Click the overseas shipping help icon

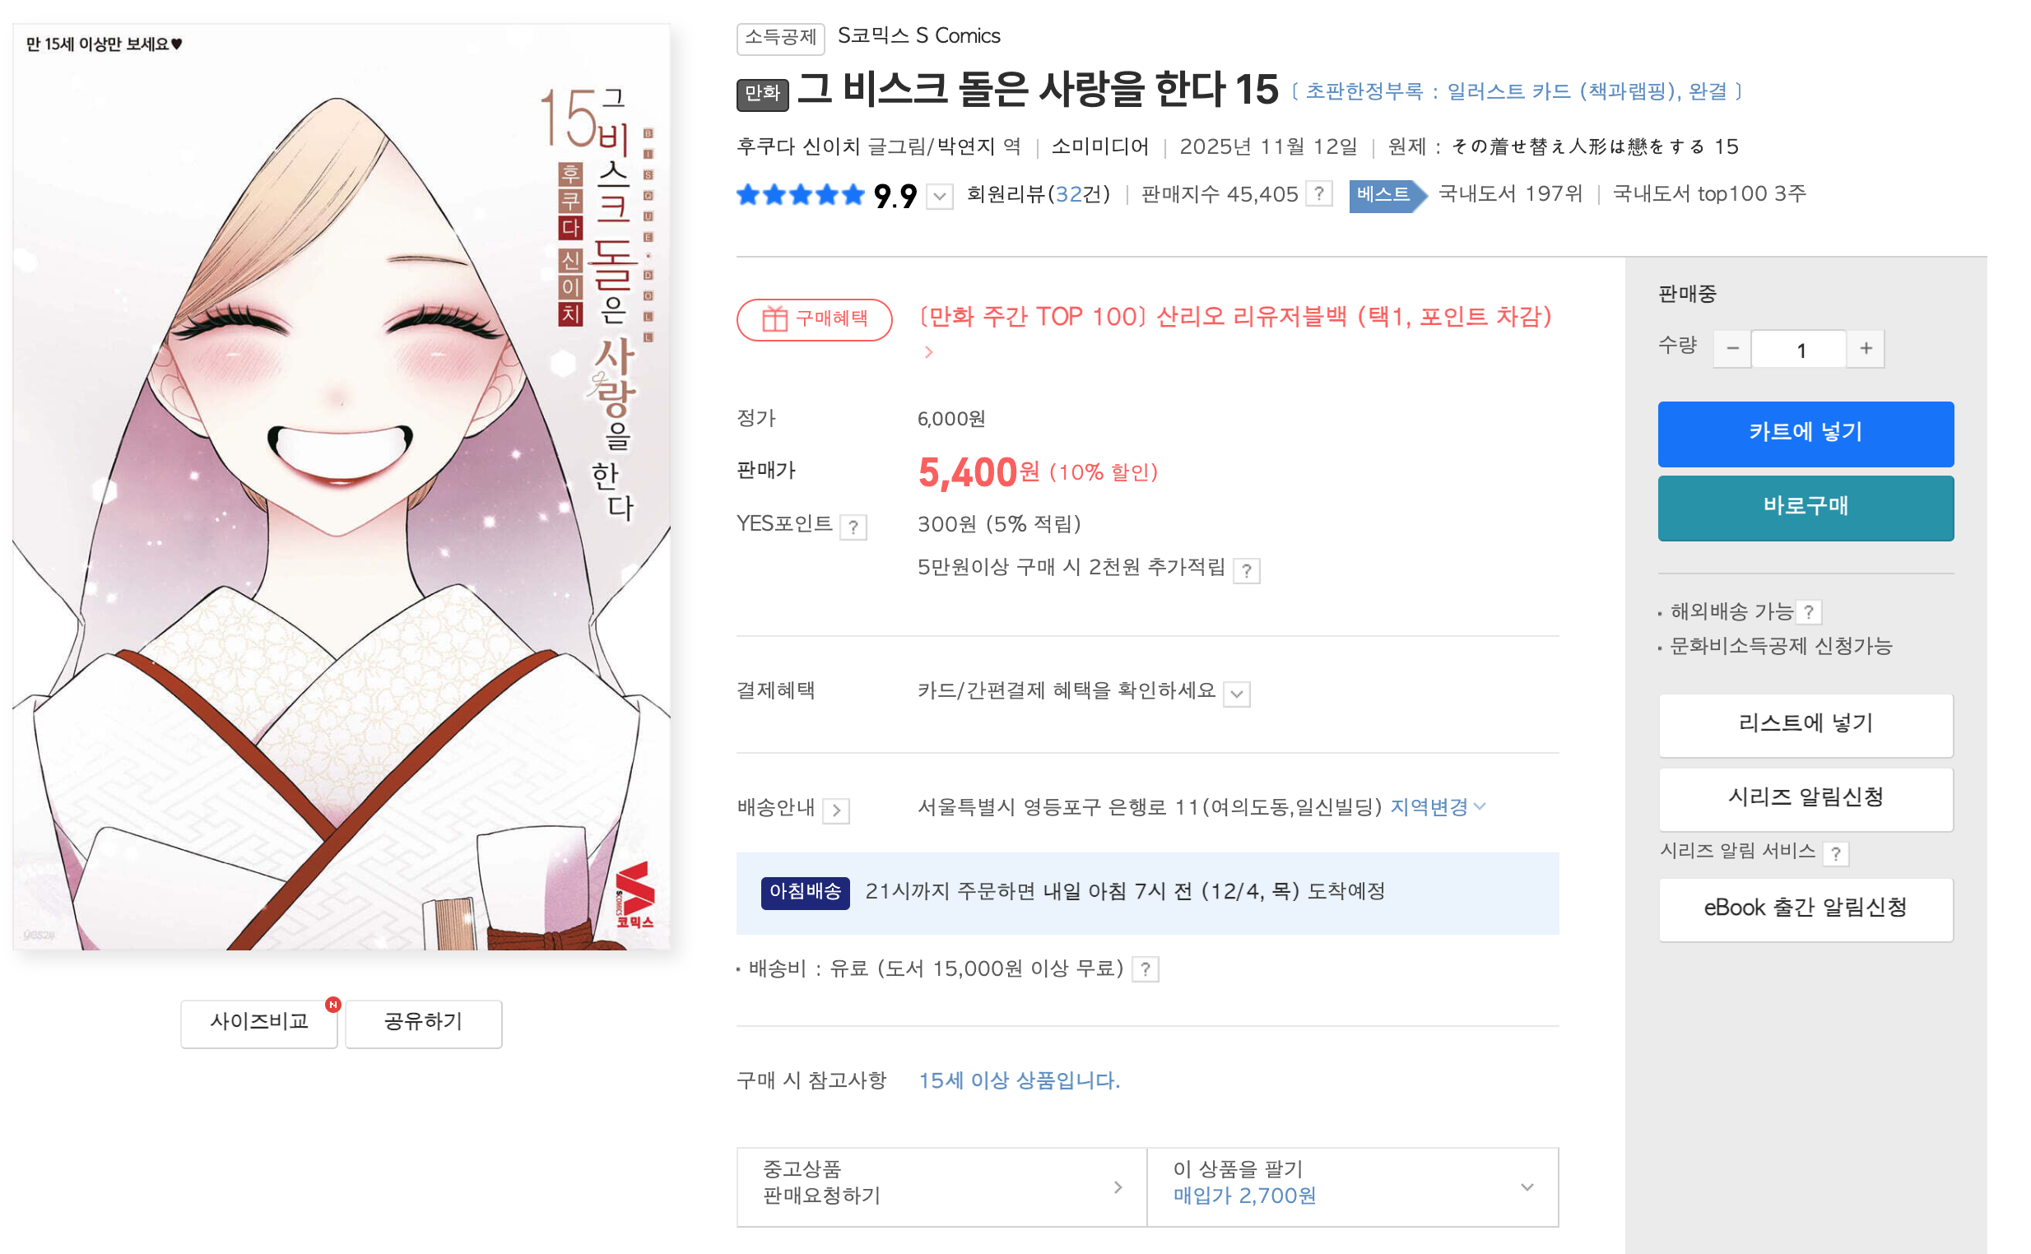click(1808, 612)
